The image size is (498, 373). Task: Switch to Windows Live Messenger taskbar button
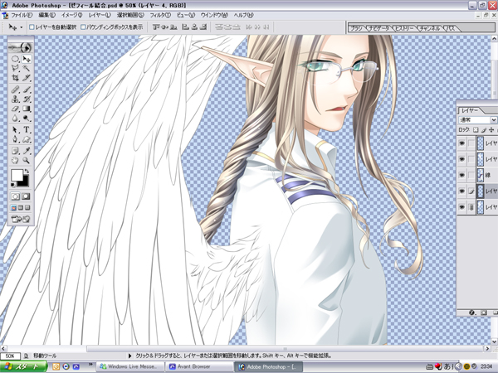(x=130, y=366)
